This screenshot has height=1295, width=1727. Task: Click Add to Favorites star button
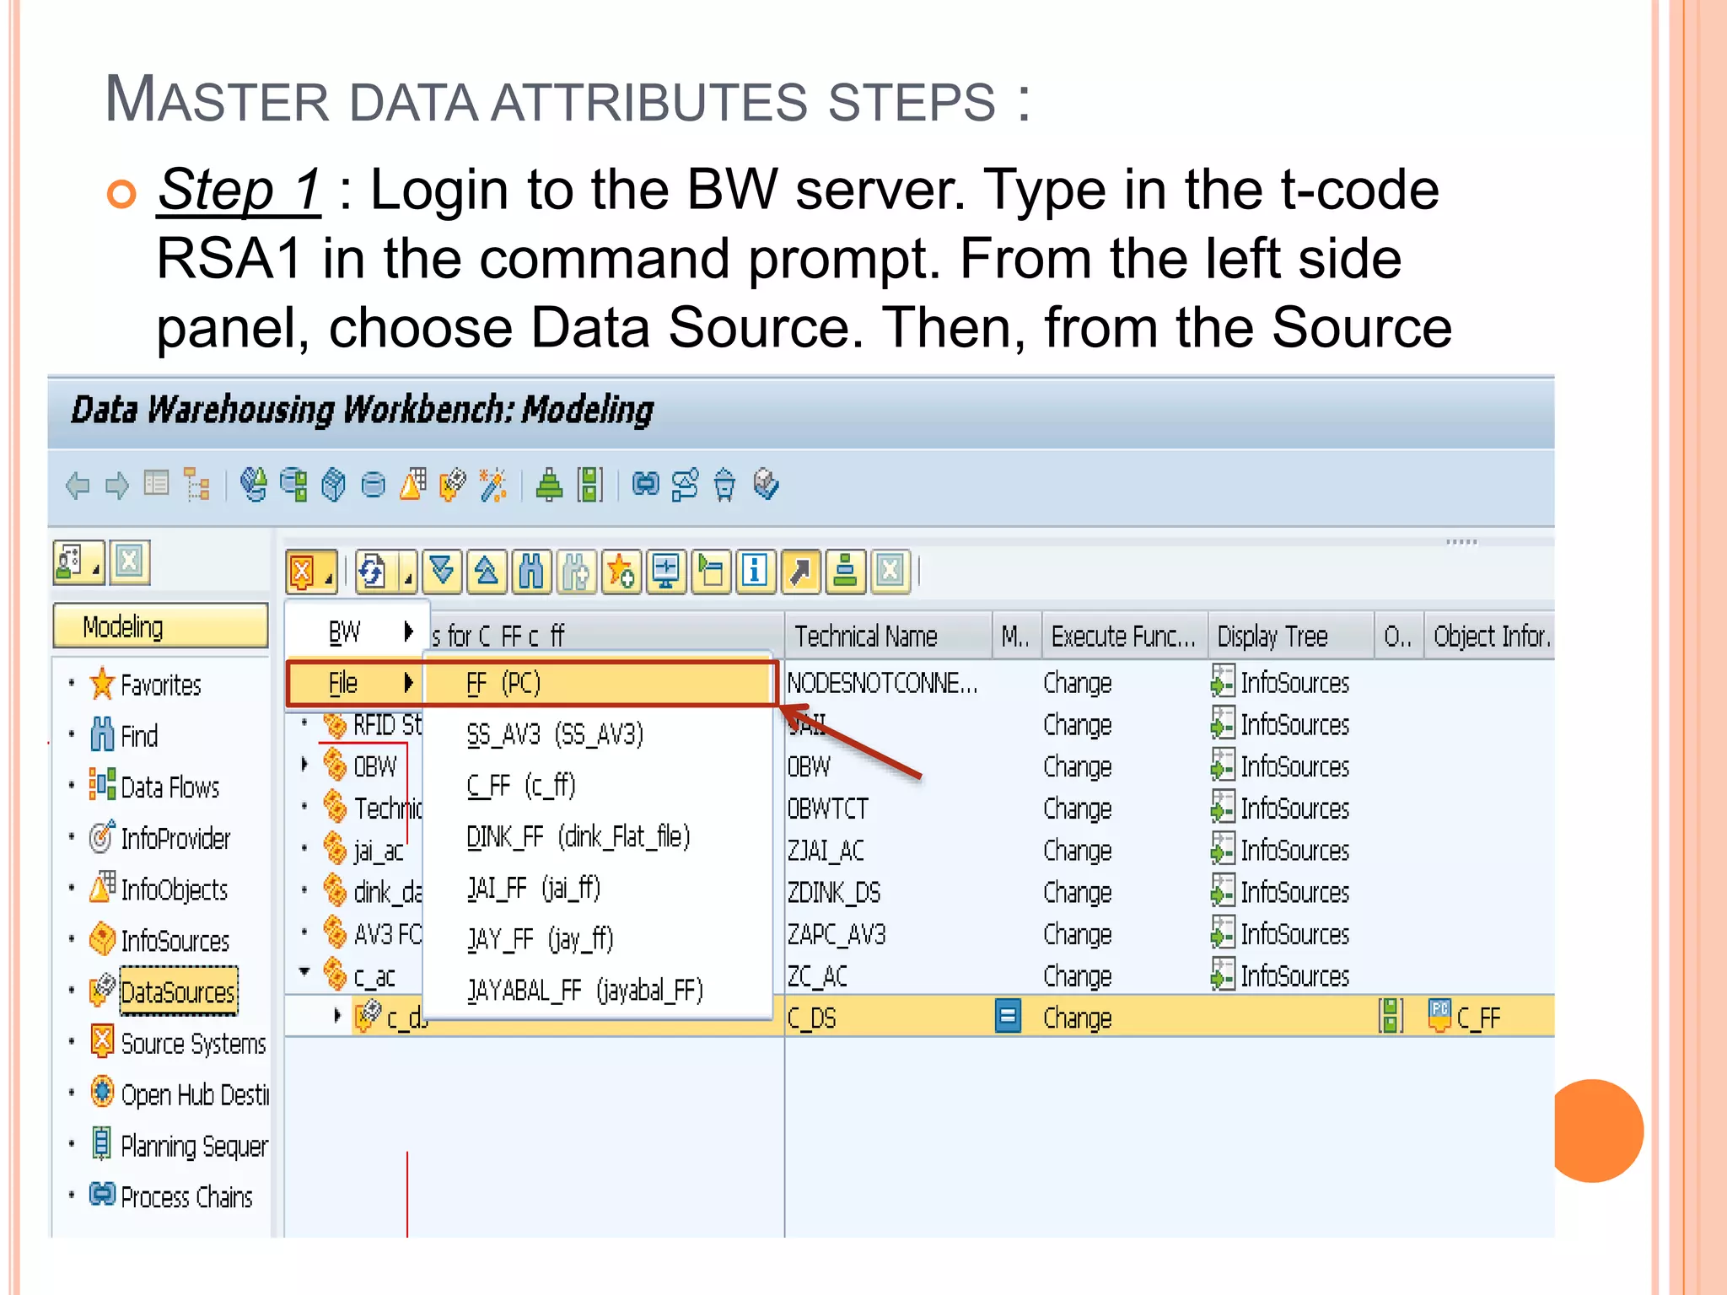[621, 573]
